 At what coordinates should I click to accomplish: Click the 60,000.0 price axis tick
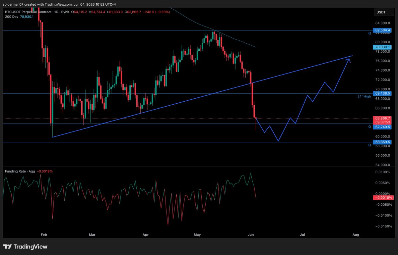pyautogui.click(x=382, y=136)
